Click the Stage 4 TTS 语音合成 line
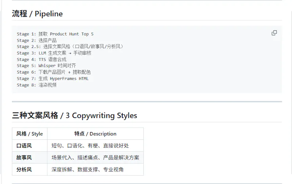292x184 pixels. tap(42, 59)
